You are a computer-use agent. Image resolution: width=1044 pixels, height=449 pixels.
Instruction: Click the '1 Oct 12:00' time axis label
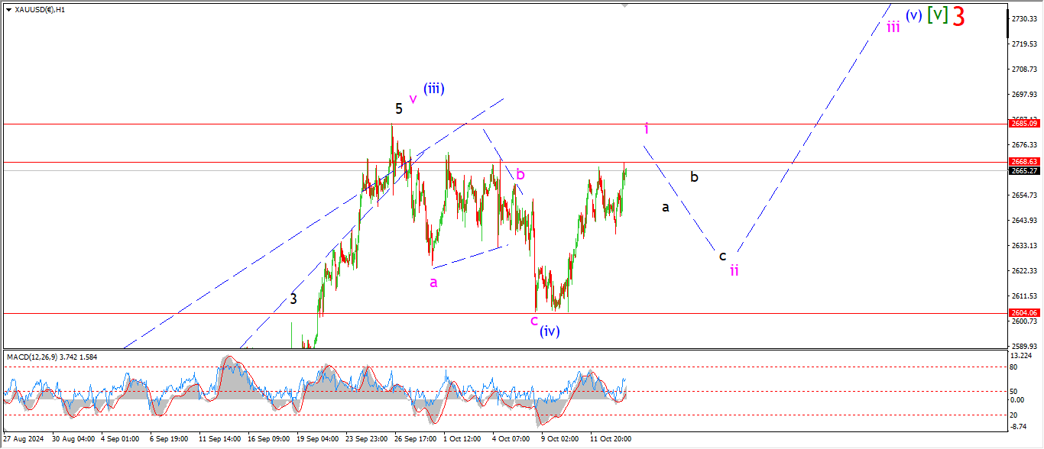462,439
